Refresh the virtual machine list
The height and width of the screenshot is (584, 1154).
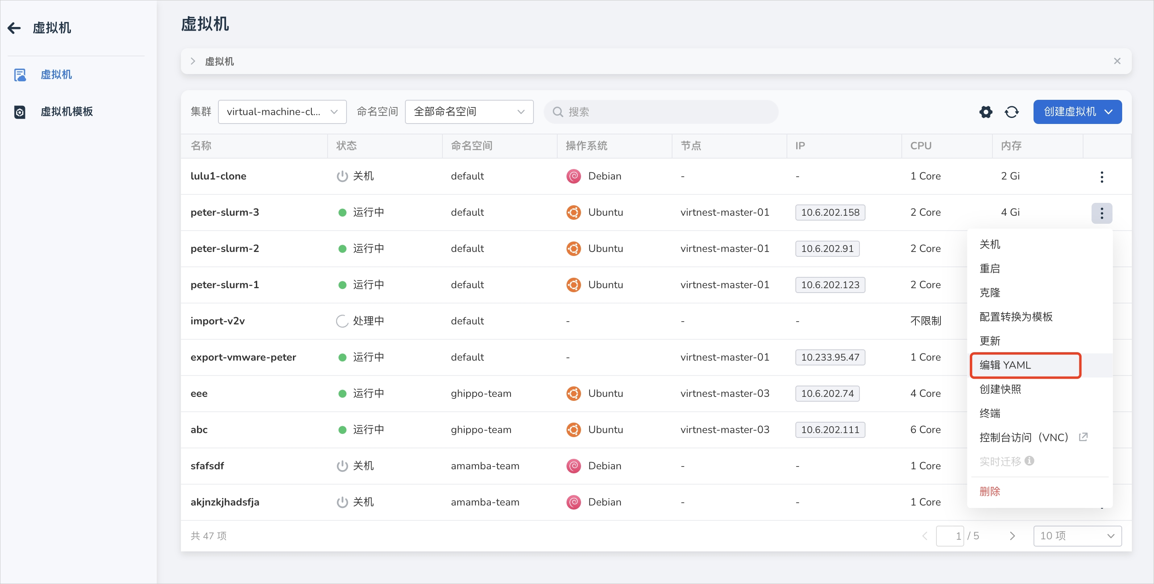(x=1011, y=112)
